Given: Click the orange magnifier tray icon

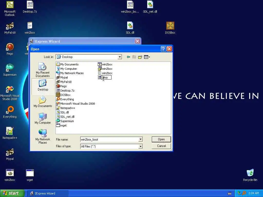Looking at the screenshot, I should tap(244, 193).
